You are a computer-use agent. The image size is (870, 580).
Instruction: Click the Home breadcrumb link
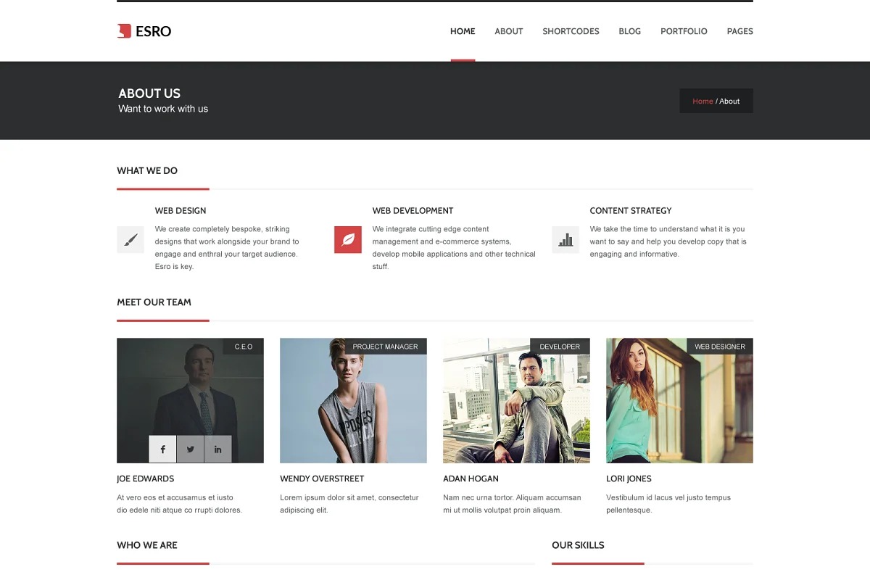703,101
